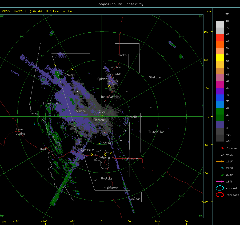Click the Lake Louise label
The image size is (240, 225).
(21, 131)
